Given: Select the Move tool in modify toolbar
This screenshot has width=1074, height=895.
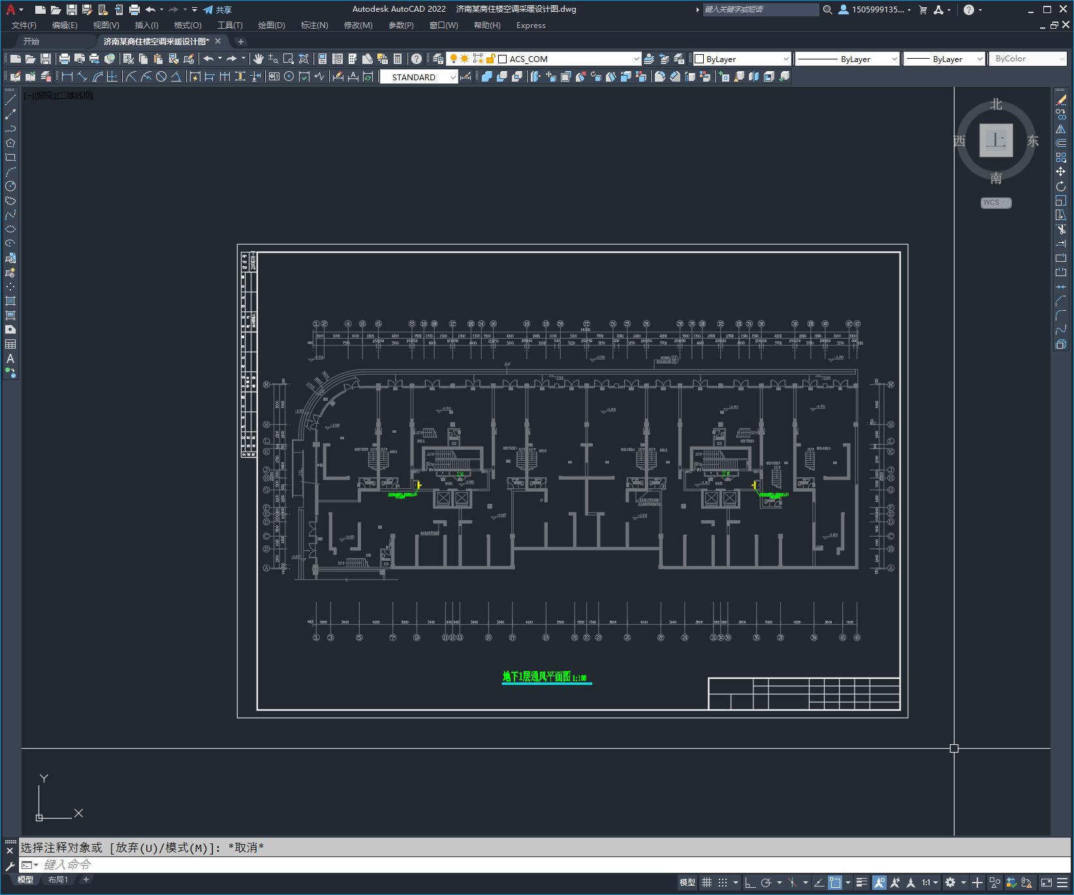Looking at the screenshot, I should click(1061, 172).
